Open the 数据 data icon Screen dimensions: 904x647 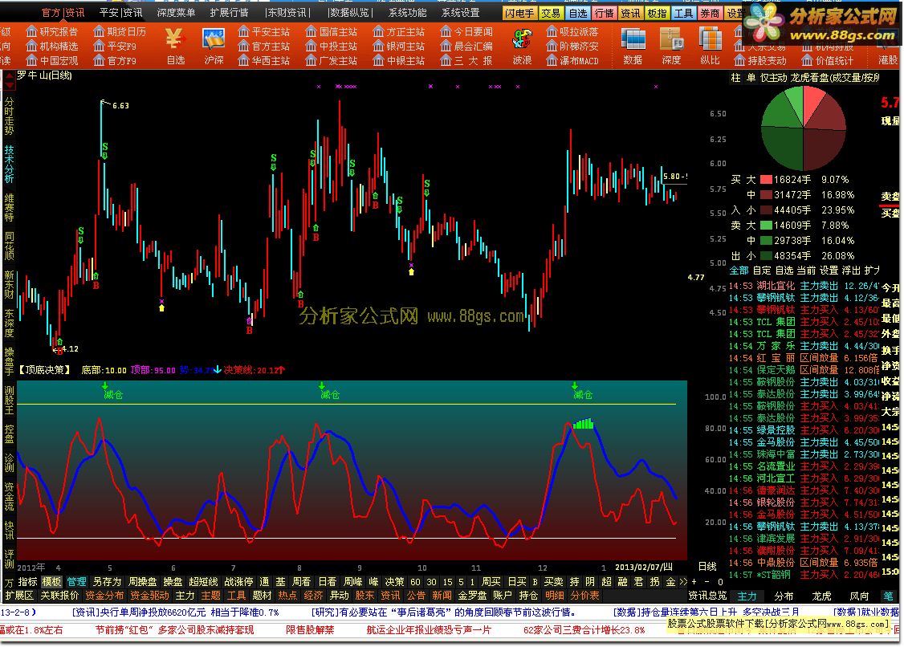pyautogui.click(x=633, y=45)
